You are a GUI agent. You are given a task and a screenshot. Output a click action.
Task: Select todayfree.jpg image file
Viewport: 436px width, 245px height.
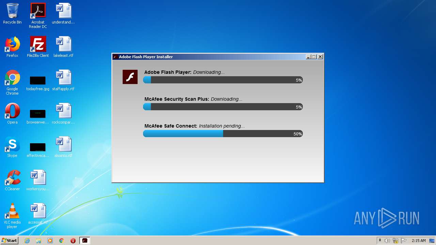pyautogui.click(x=38, y=83)
